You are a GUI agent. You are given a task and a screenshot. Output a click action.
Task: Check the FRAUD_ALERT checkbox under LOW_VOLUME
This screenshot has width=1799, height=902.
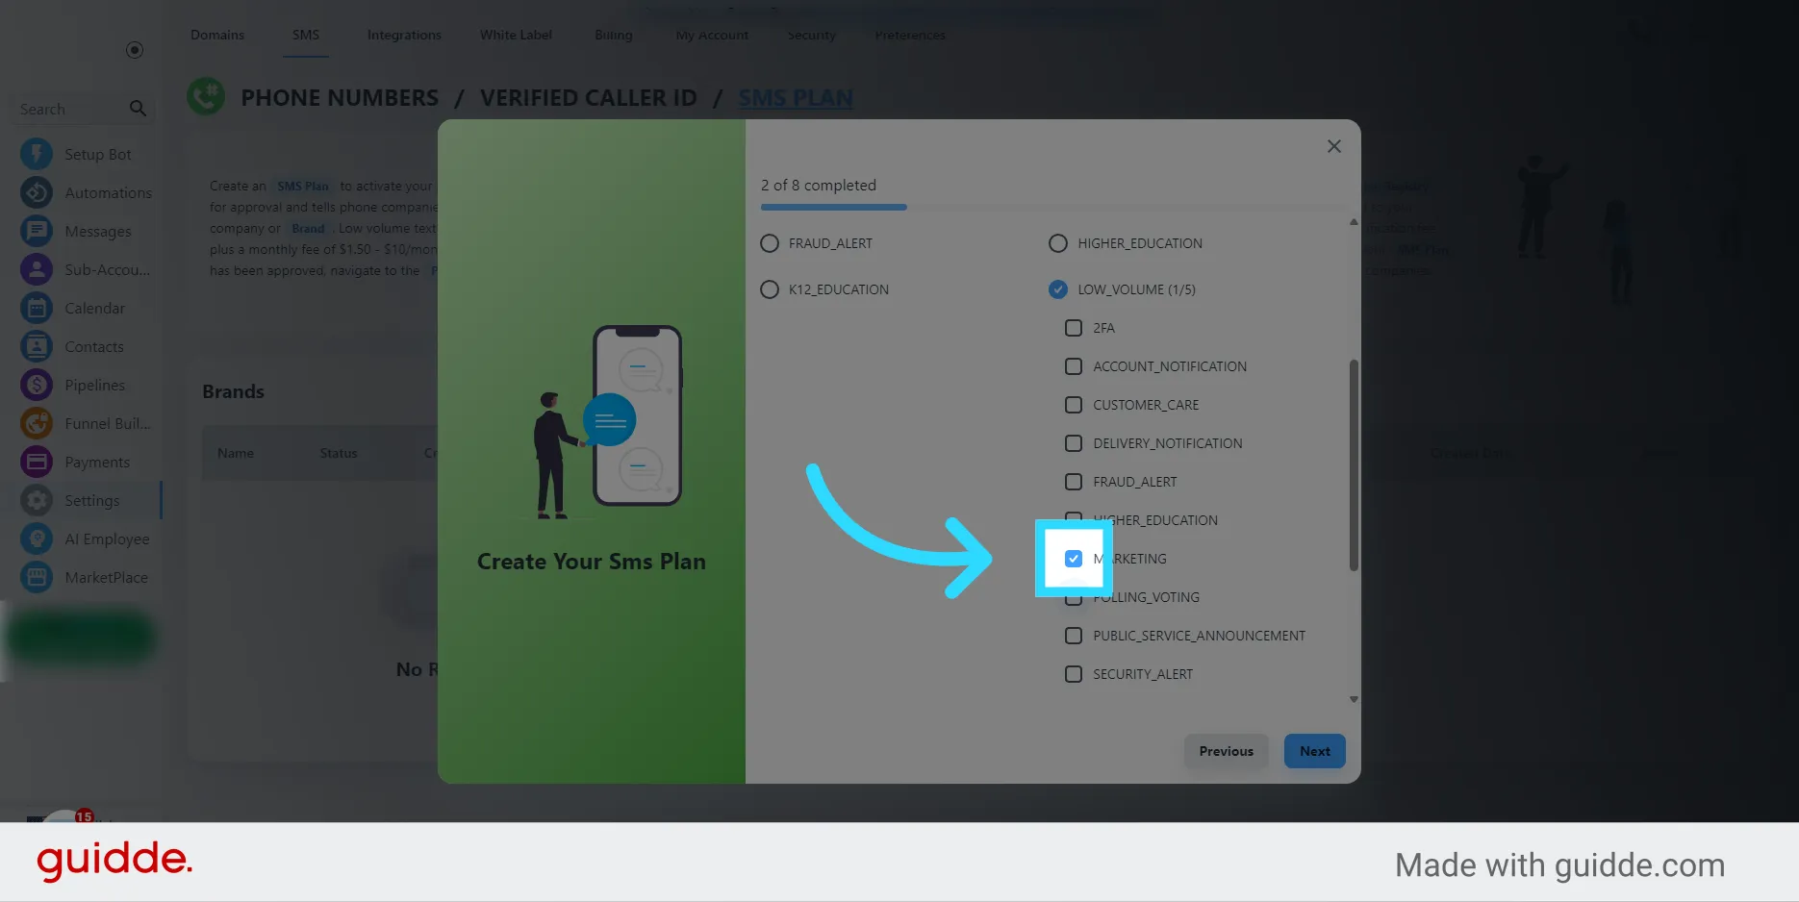(1074, 482)
